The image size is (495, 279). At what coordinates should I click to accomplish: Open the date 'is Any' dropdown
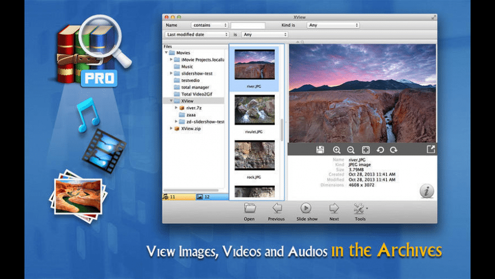(x=265, y=34)
